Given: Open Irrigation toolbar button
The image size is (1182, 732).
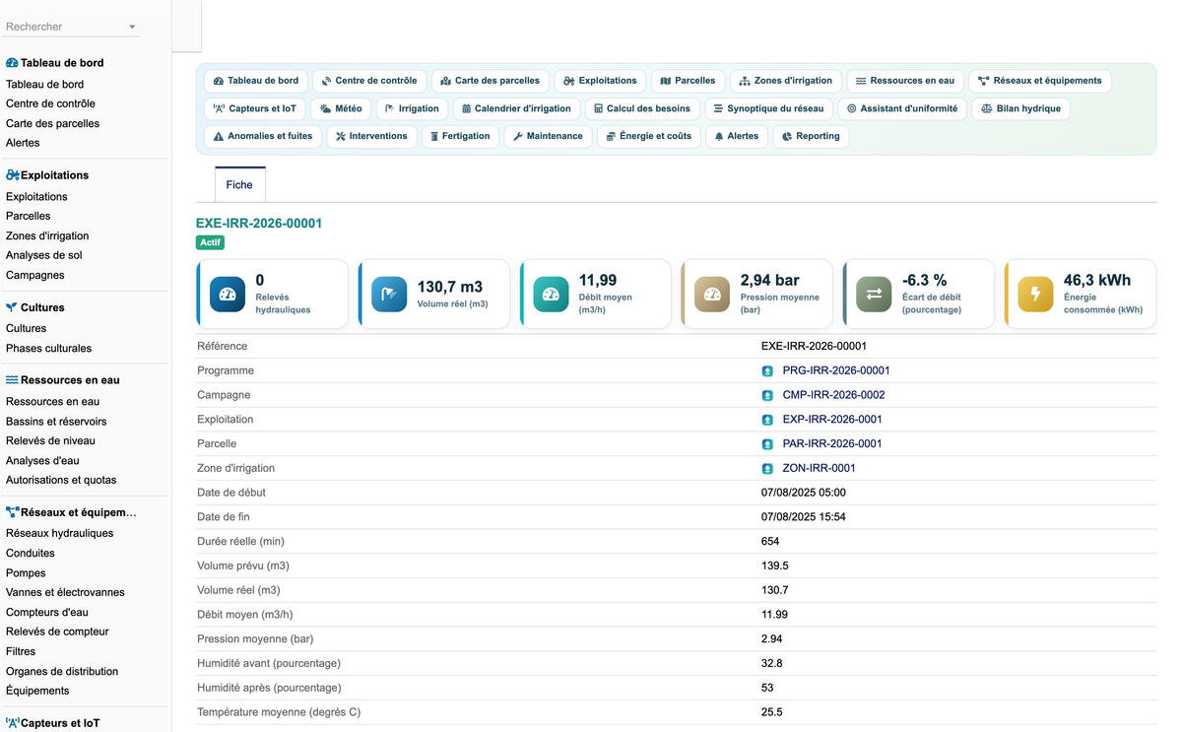Looking at the screenshot, I should click(412, 108).
